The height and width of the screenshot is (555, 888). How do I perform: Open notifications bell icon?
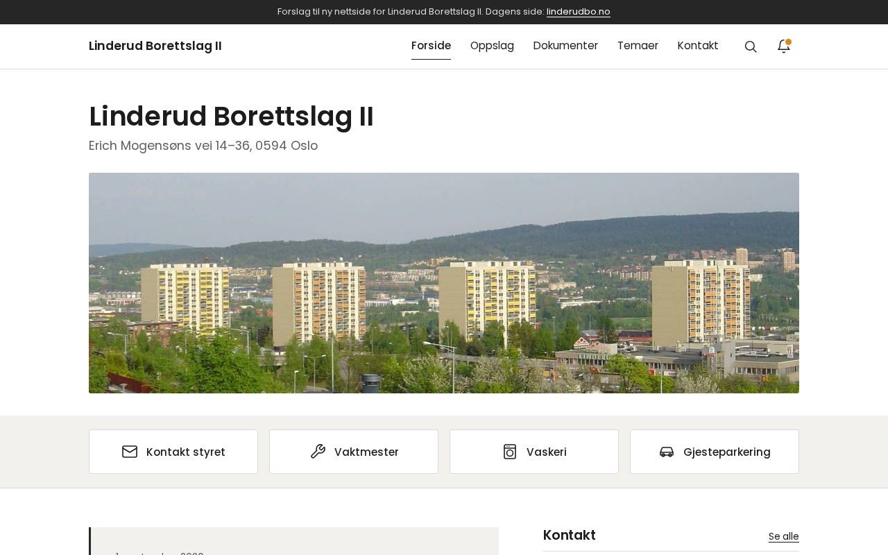click(x=784, y=46)
